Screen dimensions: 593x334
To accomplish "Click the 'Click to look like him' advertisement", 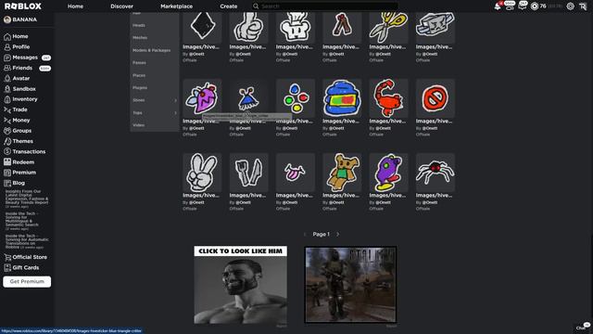I will pos(241,285).
